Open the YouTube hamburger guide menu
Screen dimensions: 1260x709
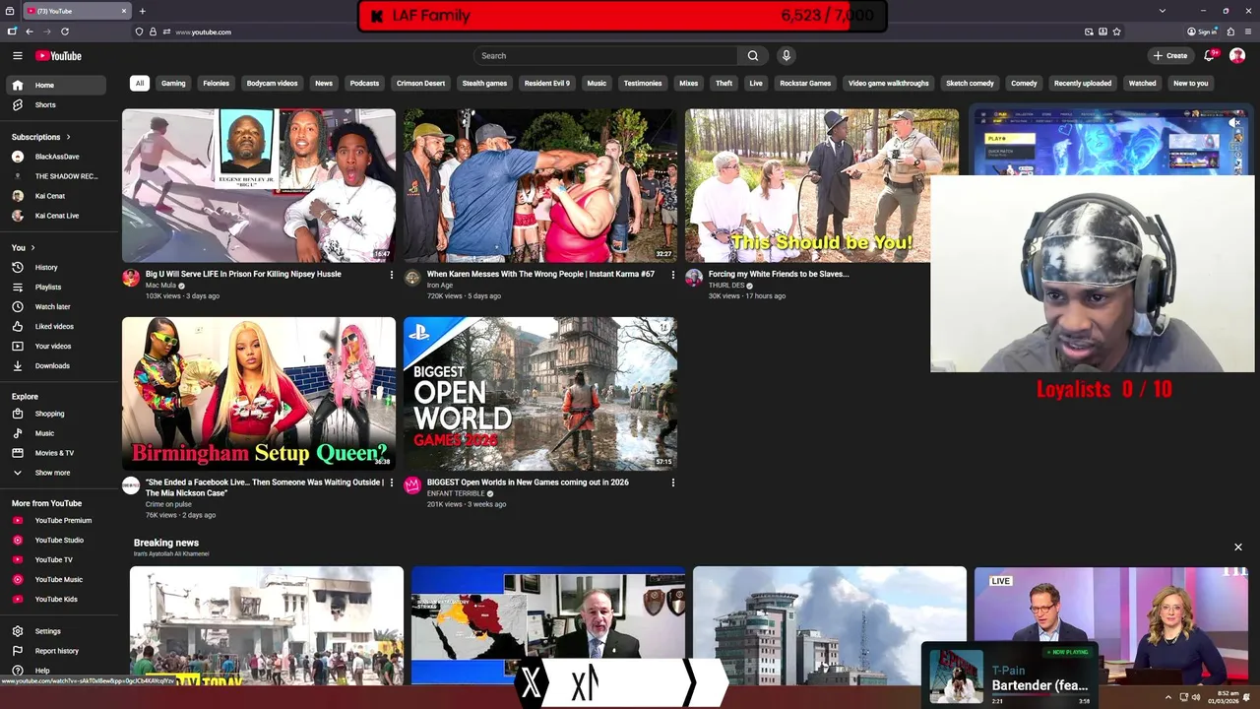coord(18,56)
